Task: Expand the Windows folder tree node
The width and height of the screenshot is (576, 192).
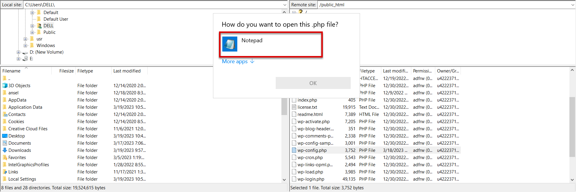Action: click(x=26, y=46)
